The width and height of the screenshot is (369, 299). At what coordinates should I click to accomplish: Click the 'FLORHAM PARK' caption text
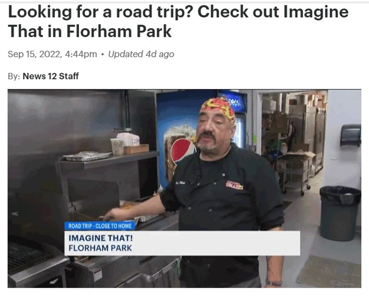[x=100, y=248]
